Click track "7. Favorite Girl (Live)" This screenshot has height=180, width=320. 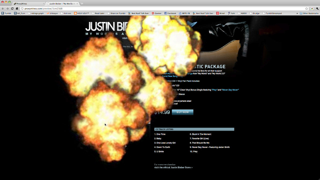pos(199,138)
